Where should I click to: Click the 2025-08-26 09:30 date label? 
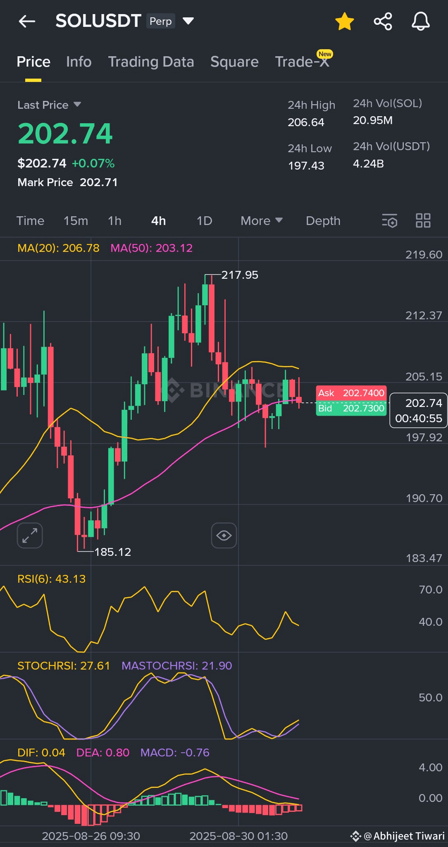91,836
